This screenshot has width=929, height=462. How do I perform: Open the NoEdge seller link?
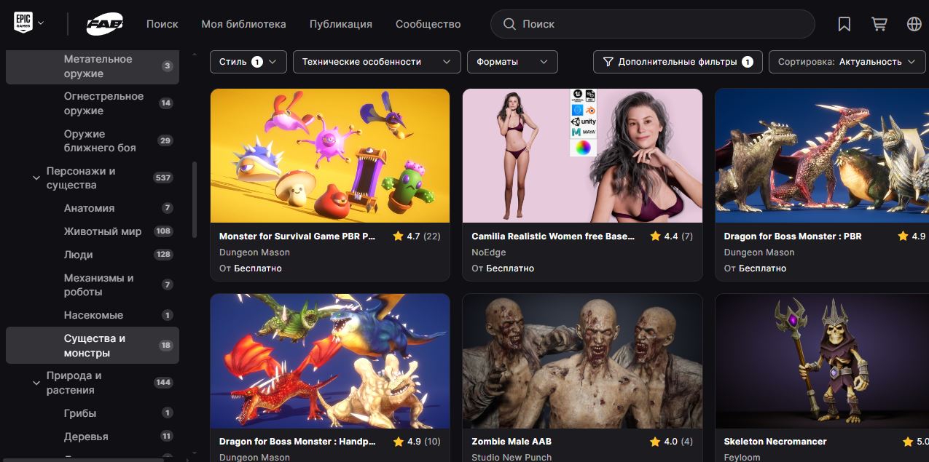[488, 252]
